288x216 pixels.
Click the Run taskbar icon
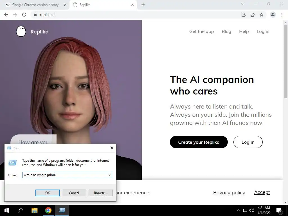(x=62, y=210)
